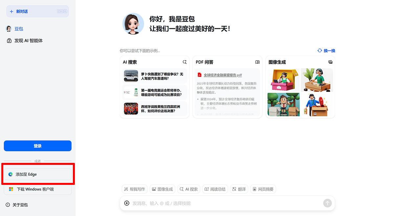Click the magnifier icon on AI 搜索 card
This screenshot has width=394, height=216.
pos(185,62)
